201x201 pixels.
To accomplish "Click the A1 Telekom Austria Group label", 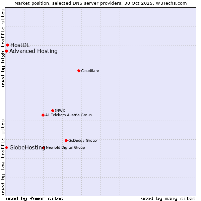I will 68,115.
